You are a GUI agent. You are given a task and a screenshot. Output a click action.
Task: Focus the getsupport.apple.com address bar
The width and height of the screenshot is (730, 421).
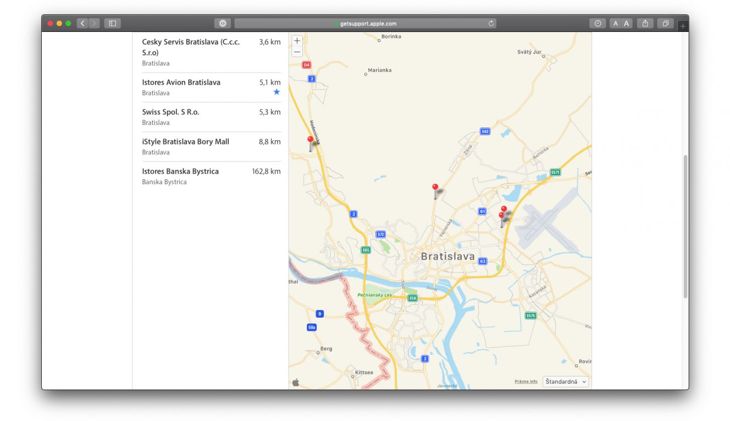point(365,24)
